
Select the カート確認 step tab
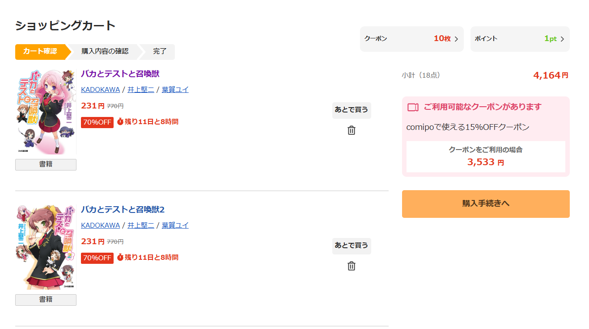coord(40,51)
